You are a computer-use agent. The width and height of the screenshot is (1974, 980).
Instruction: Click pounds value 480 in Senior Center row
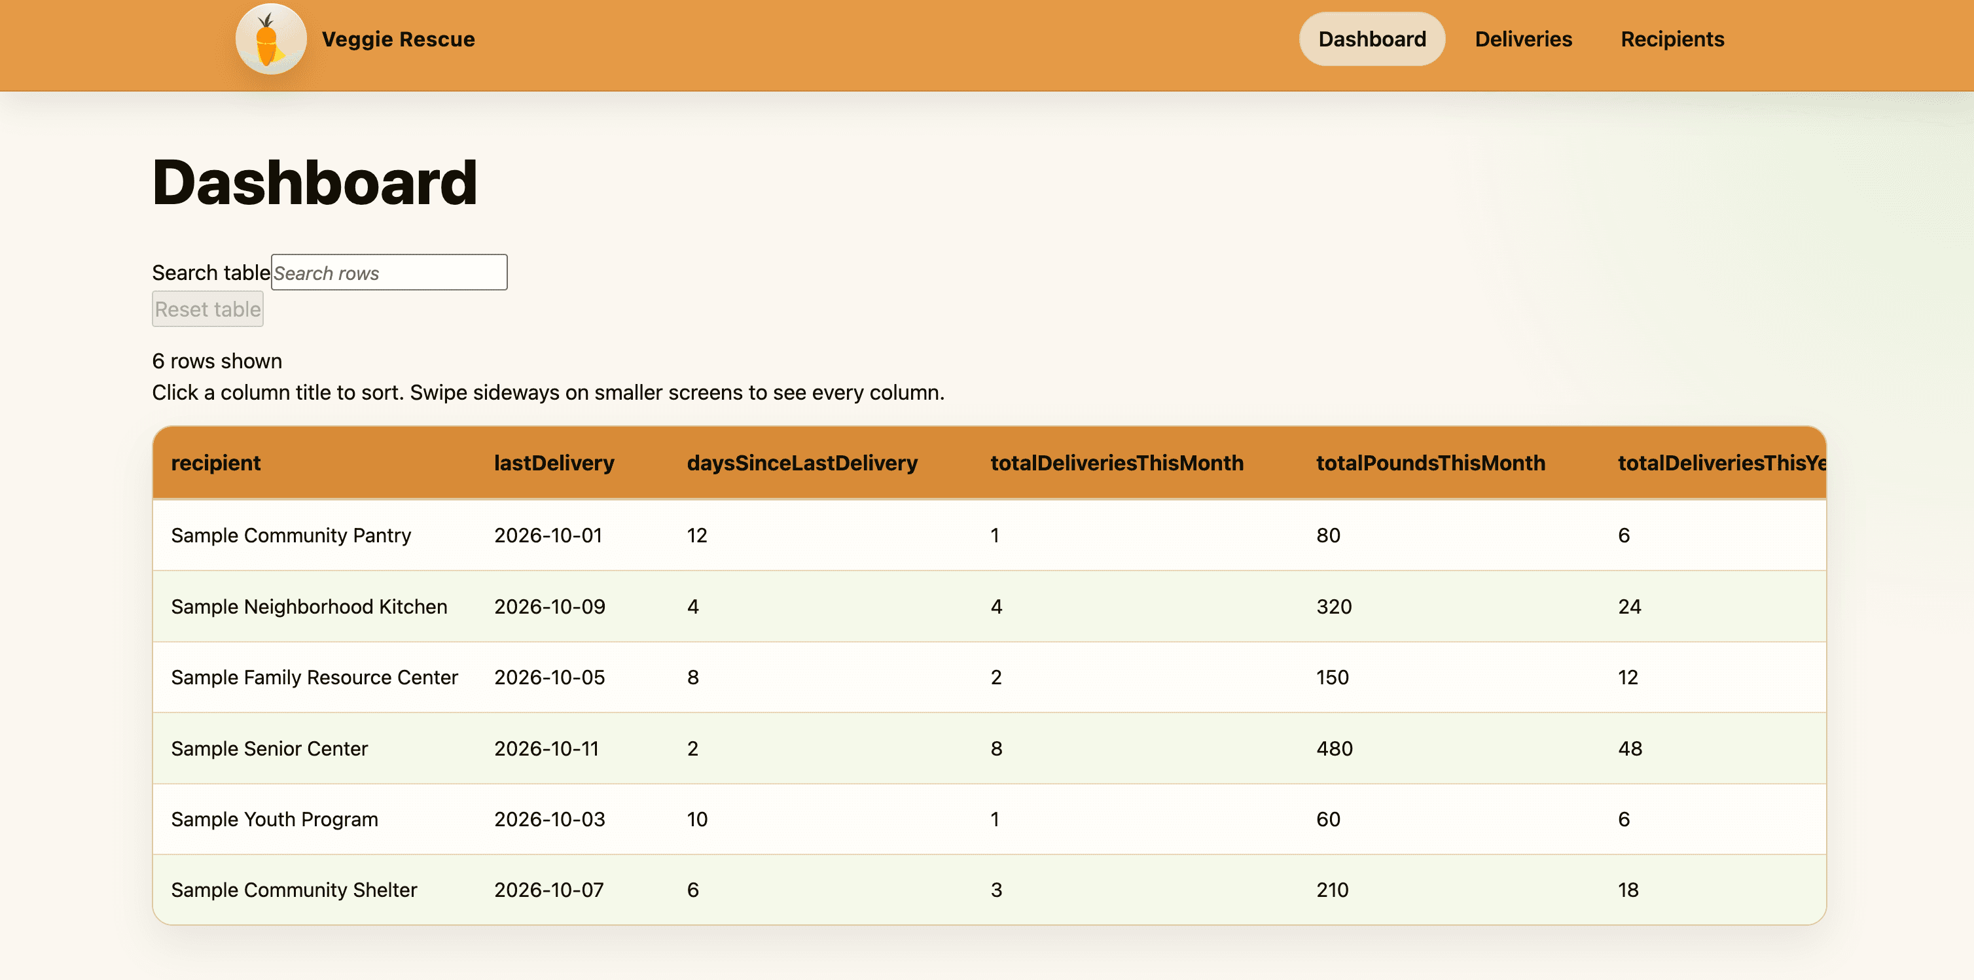(1334, 748)
